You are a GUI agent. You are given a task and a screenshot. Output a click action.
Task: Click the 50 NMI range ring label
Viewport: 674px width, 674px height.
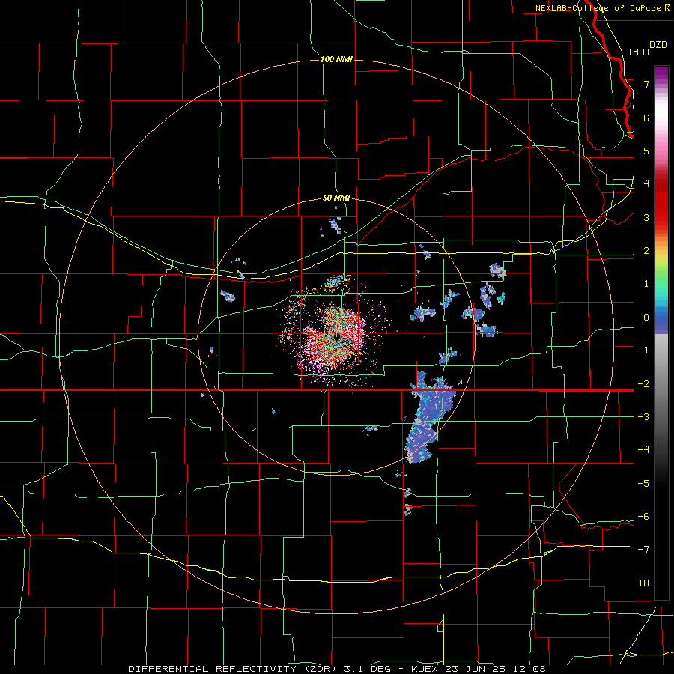point(336,198)
